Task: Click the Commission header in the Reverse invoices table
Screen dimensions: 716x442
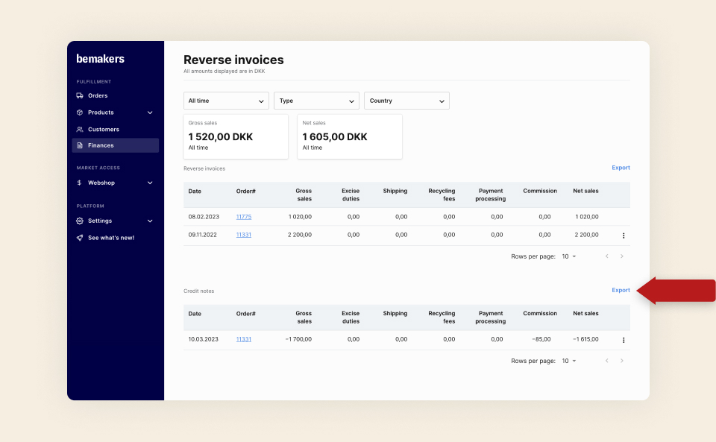Action: click(540, 191)
